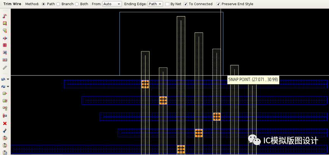Image resolution: width=329 pixels, height=155 pixels.
Task: Click the dashed-box with X icon
Action: click(x=5, y=53)
